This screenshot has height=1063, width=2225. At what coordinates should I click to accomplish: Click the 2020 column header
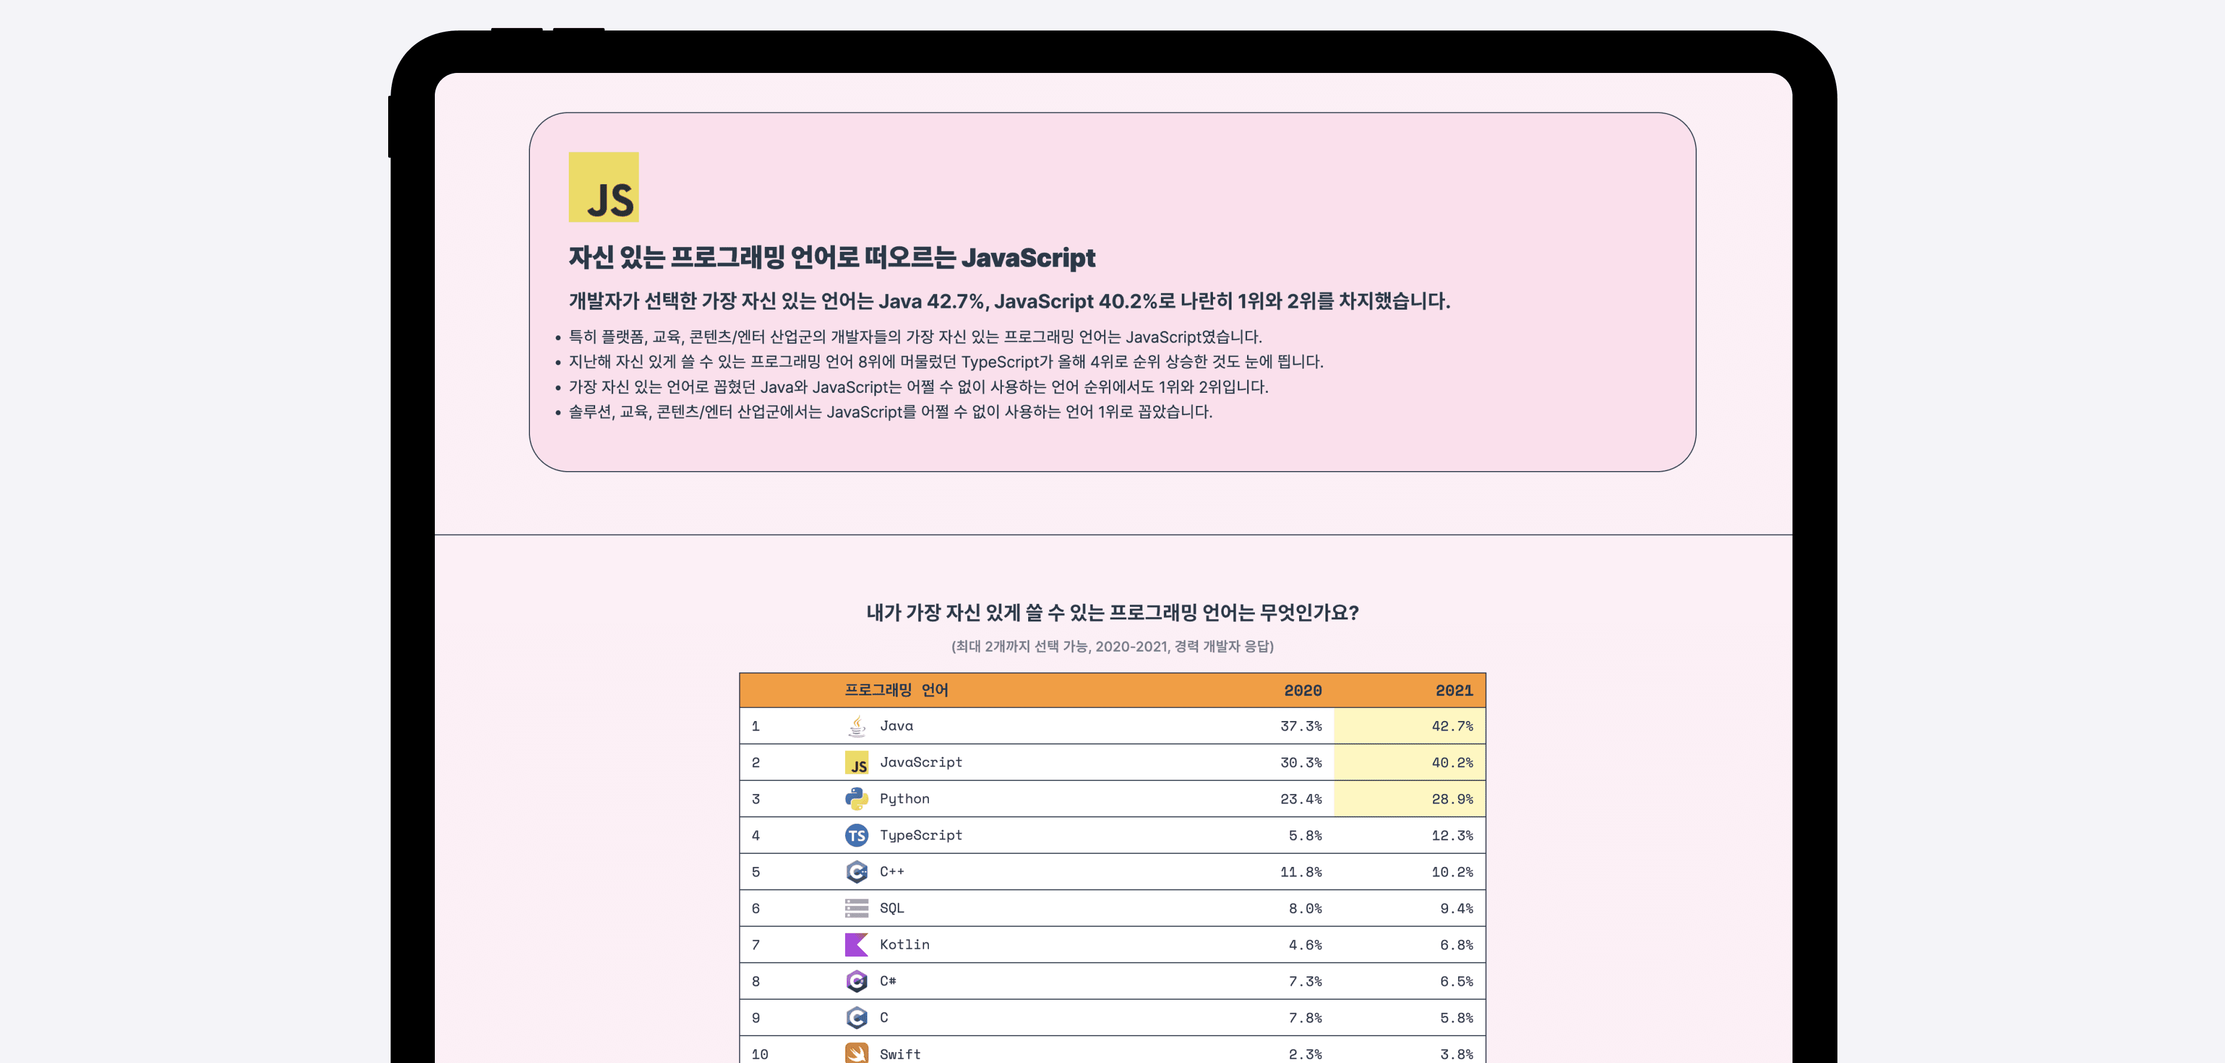[x=1302, y=690]
